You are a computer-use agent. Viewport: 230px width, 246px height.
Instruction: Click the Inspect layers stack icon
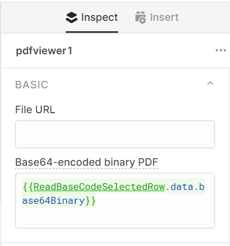click(x=71, y=17)
